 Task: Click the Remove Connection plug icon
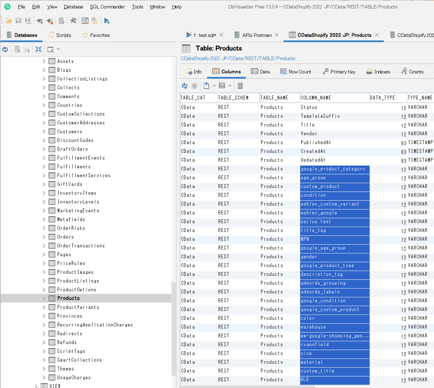50,21
